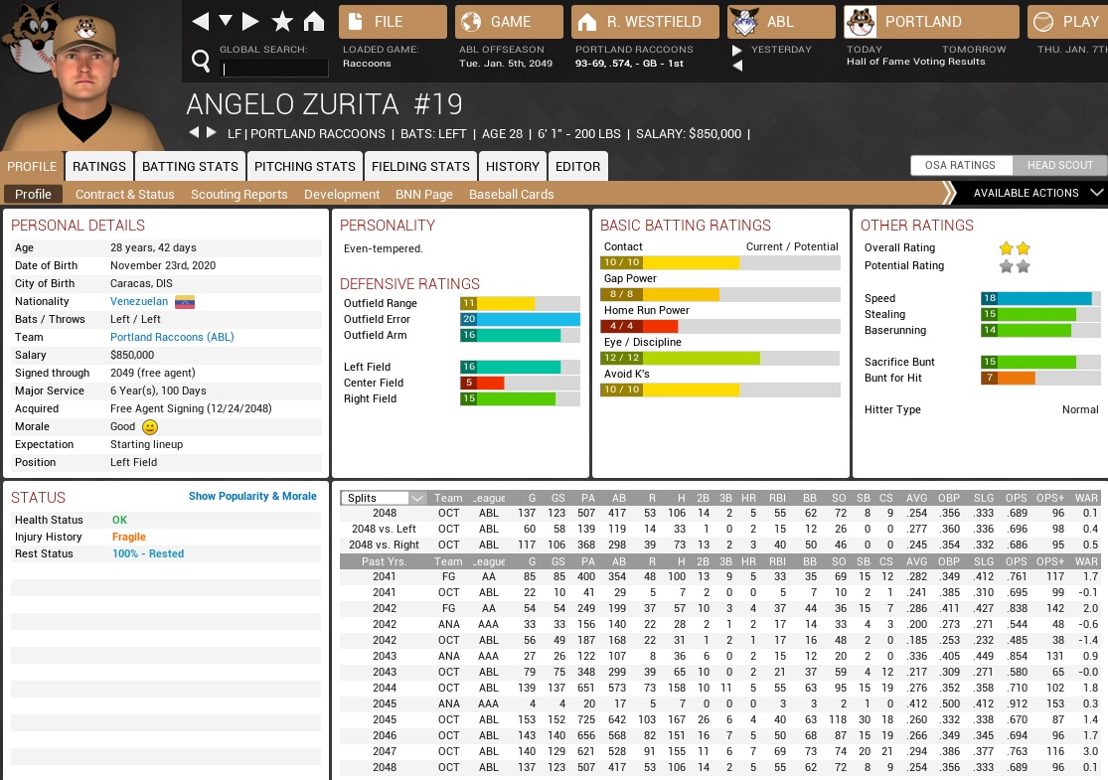Image resolution: width=1108 pixels, height=780 pixels.
Task: Click the back navigation arrow in top bar
Action: [x=200, y=21]
